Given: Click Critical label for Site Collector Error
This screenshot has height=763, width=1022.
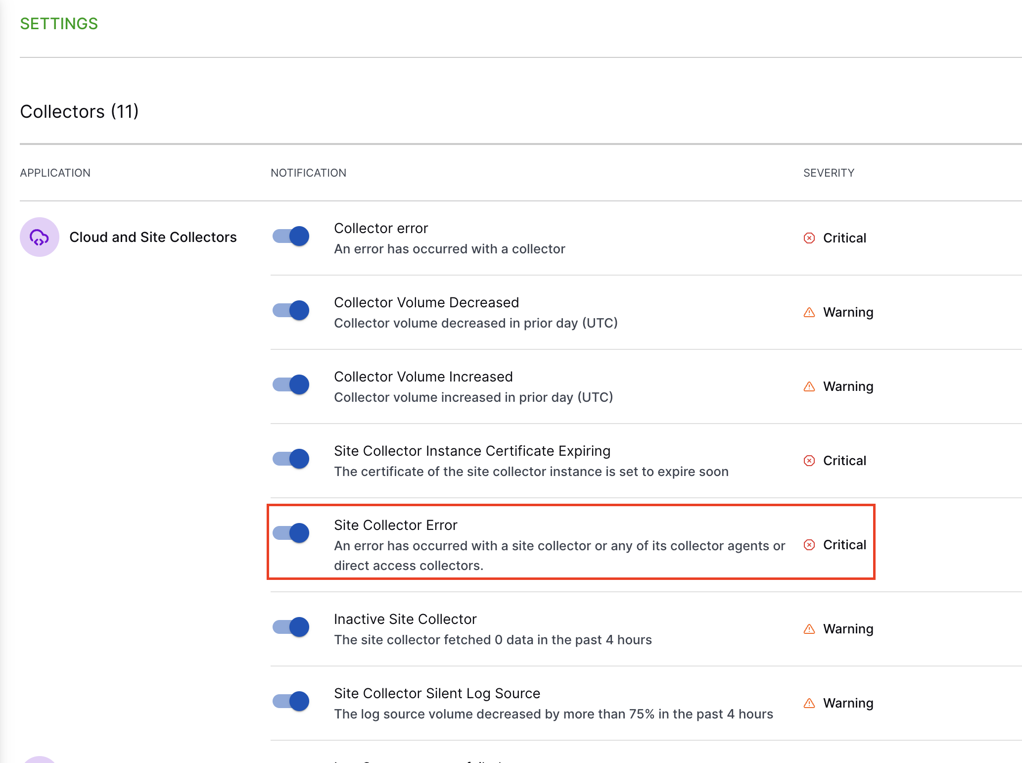Looking at the screenshot, I should pos(844,545).
